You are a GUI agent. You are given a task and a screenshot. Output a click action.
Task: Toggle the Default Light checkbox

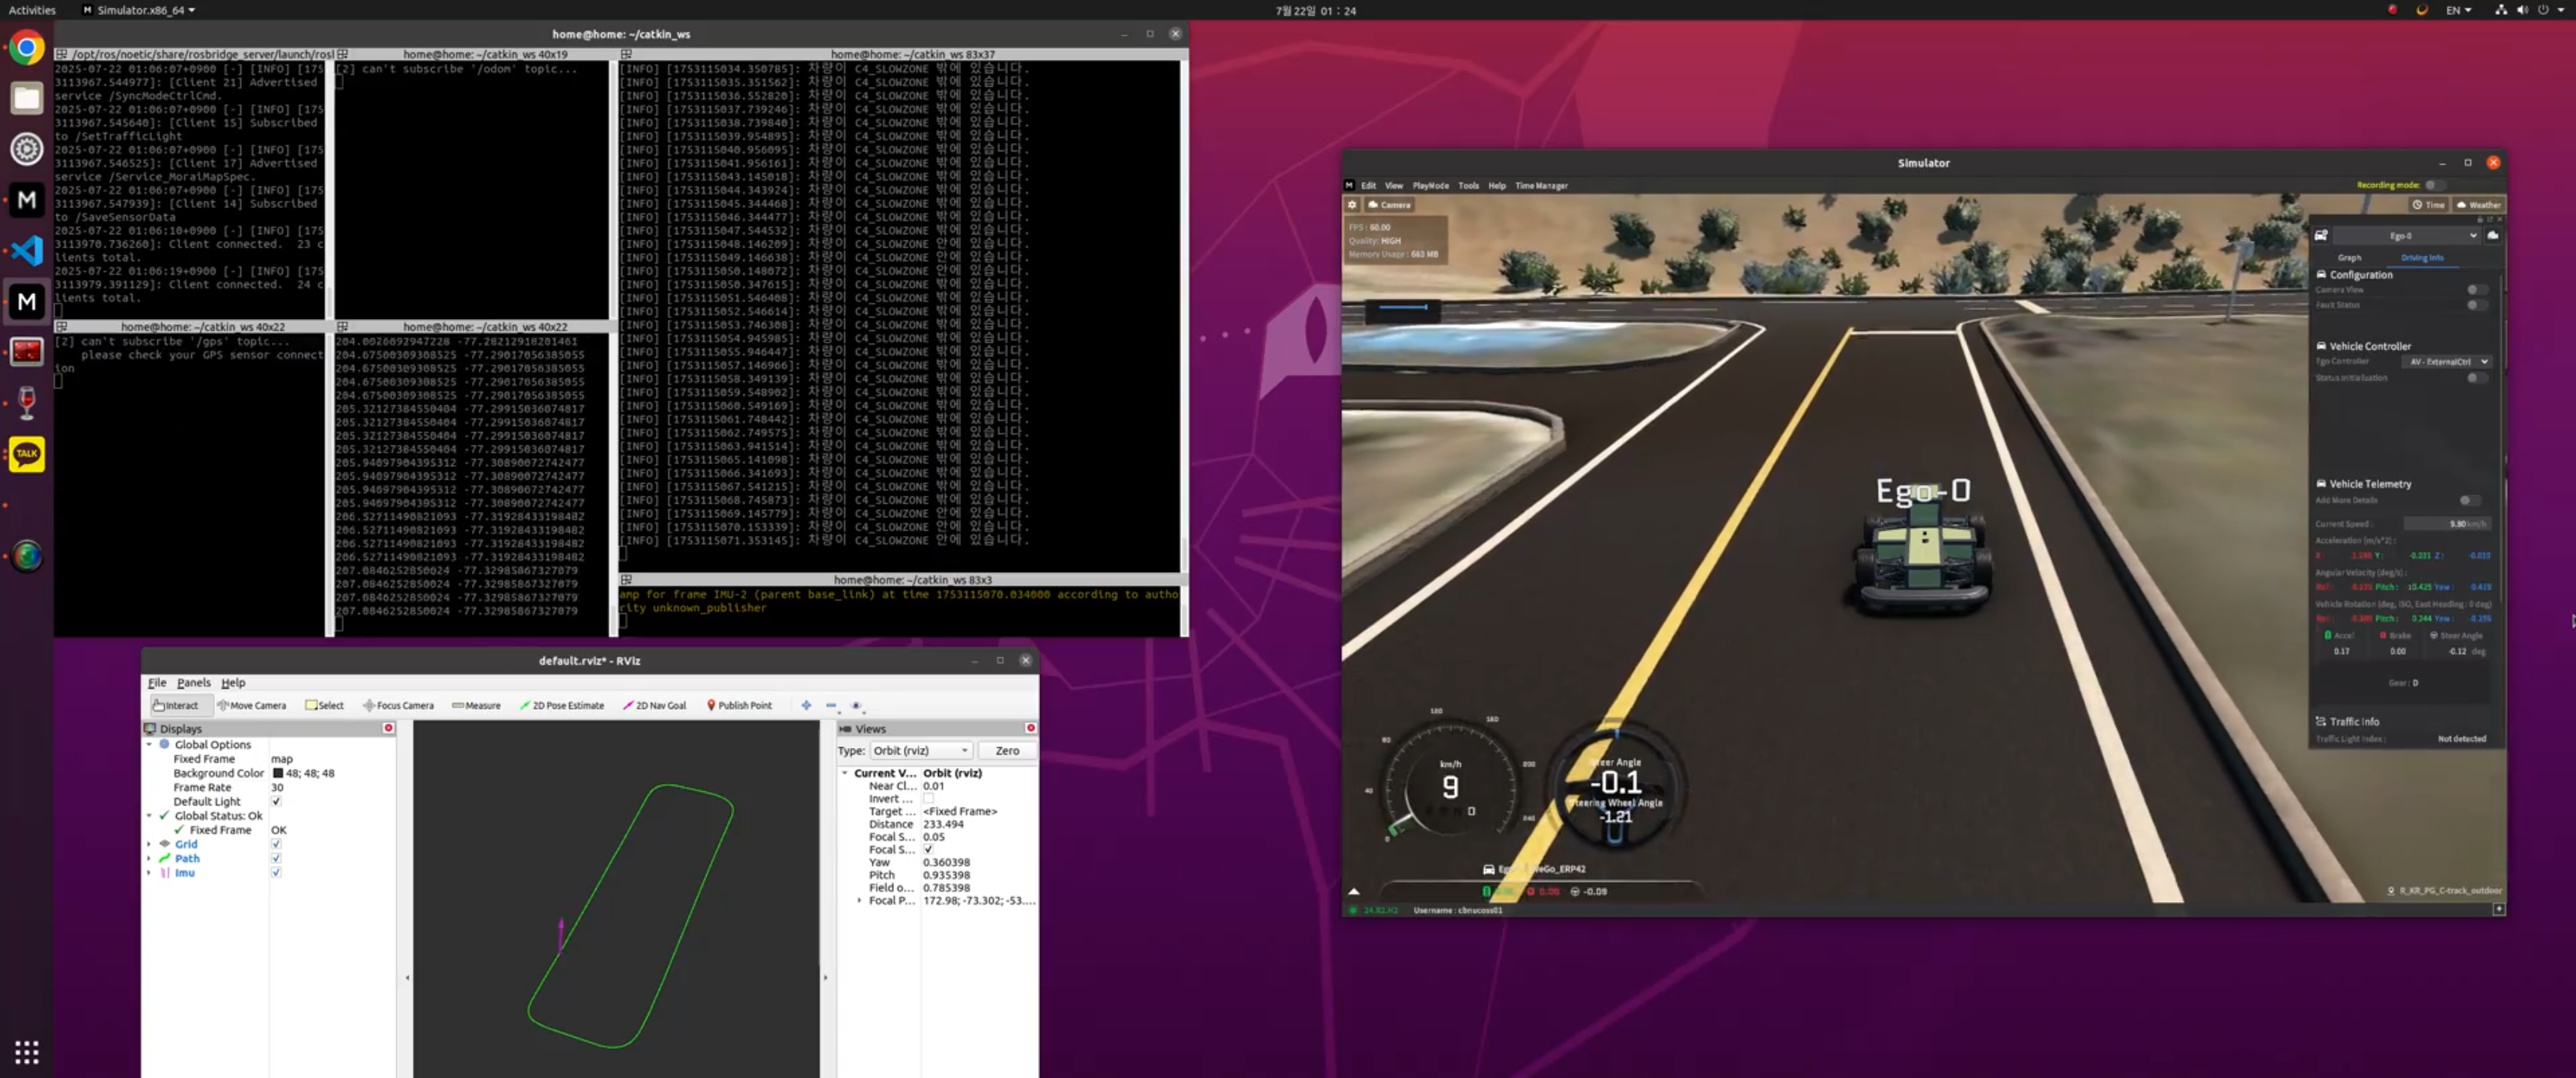tap(276, 801)
